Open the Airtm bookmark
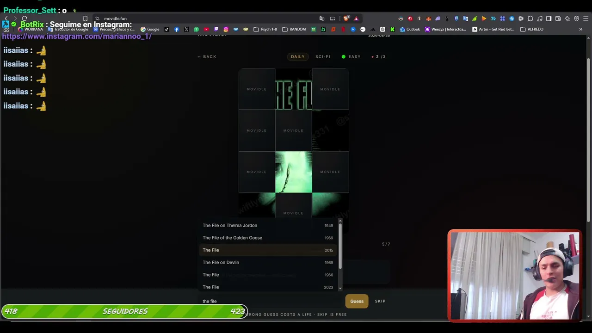 coord(493,29)
